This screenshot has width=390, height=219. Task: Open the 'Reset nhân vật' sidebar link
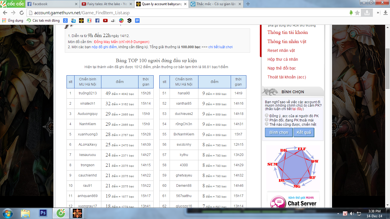[x=281, y=50]
